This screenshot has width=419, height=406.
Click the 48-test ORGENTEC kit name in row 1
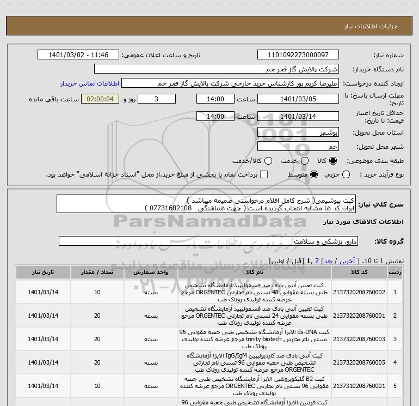[255, 292]
